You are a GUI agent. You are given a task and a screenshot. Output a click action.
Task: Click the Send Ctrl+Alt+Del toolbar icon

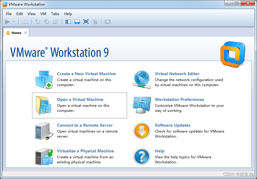click(25, 22)
